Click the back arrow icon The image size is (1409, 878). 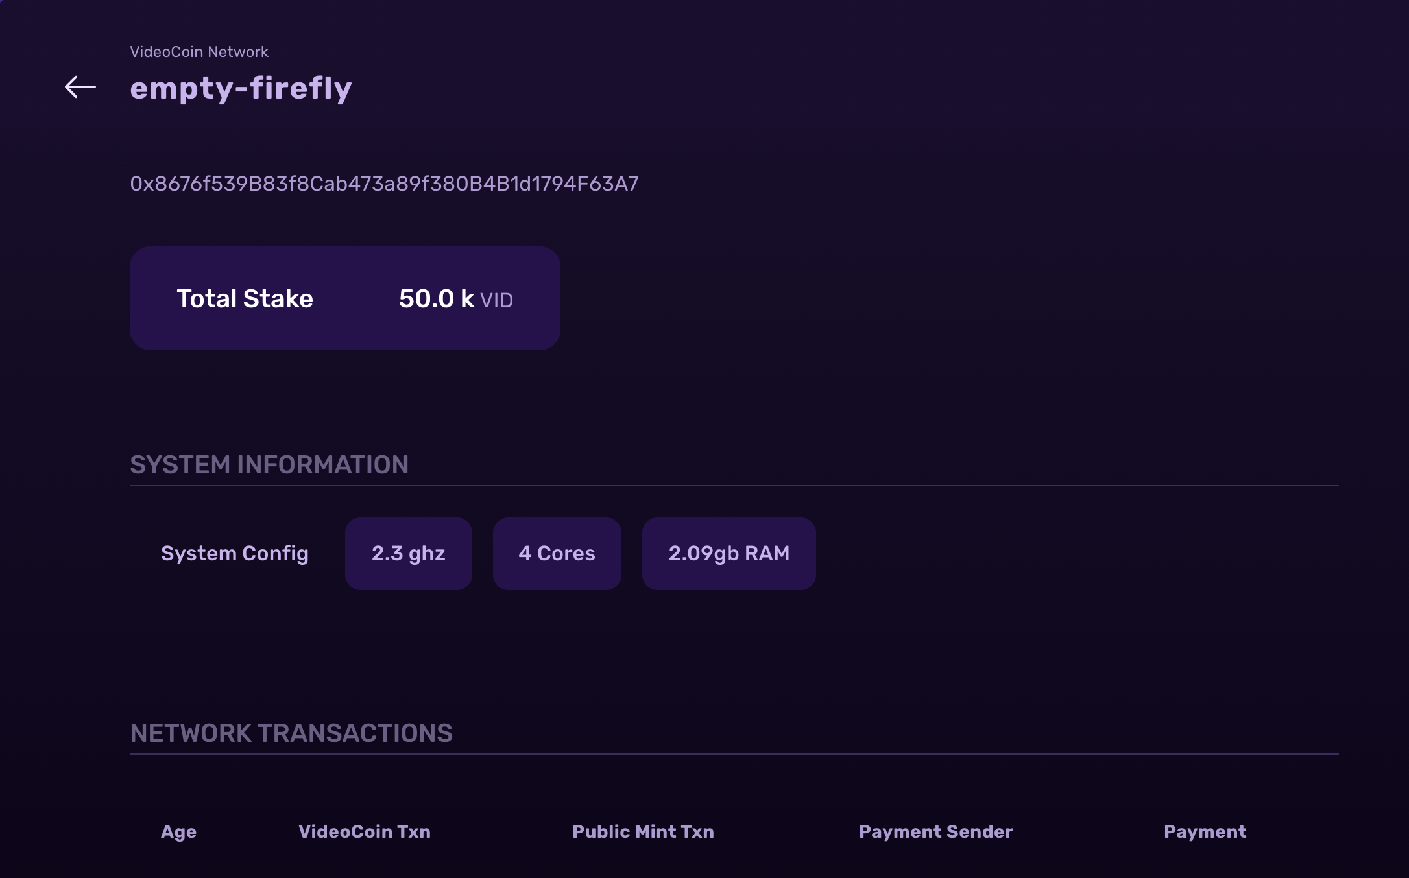coord(80,87)
